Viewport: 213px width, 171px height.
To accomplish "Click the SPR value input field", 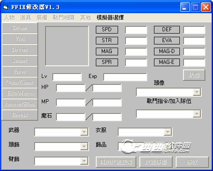I will pyautogui.click(x=136, y=63).
